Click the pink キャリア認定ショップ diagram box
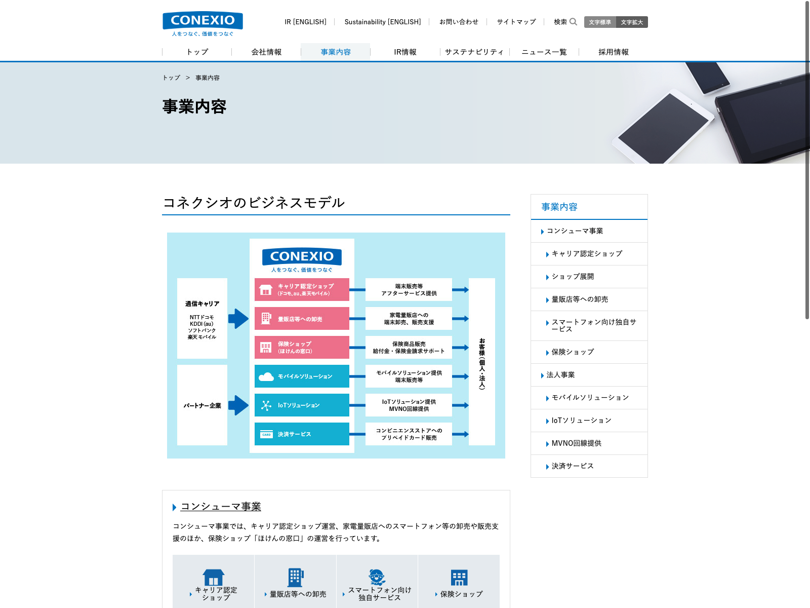Image resolution: width=810 pixels, height=608 pixels. click(302, 290)
